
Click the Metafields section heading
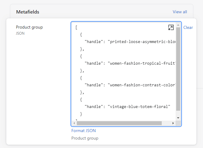(27, 12)
